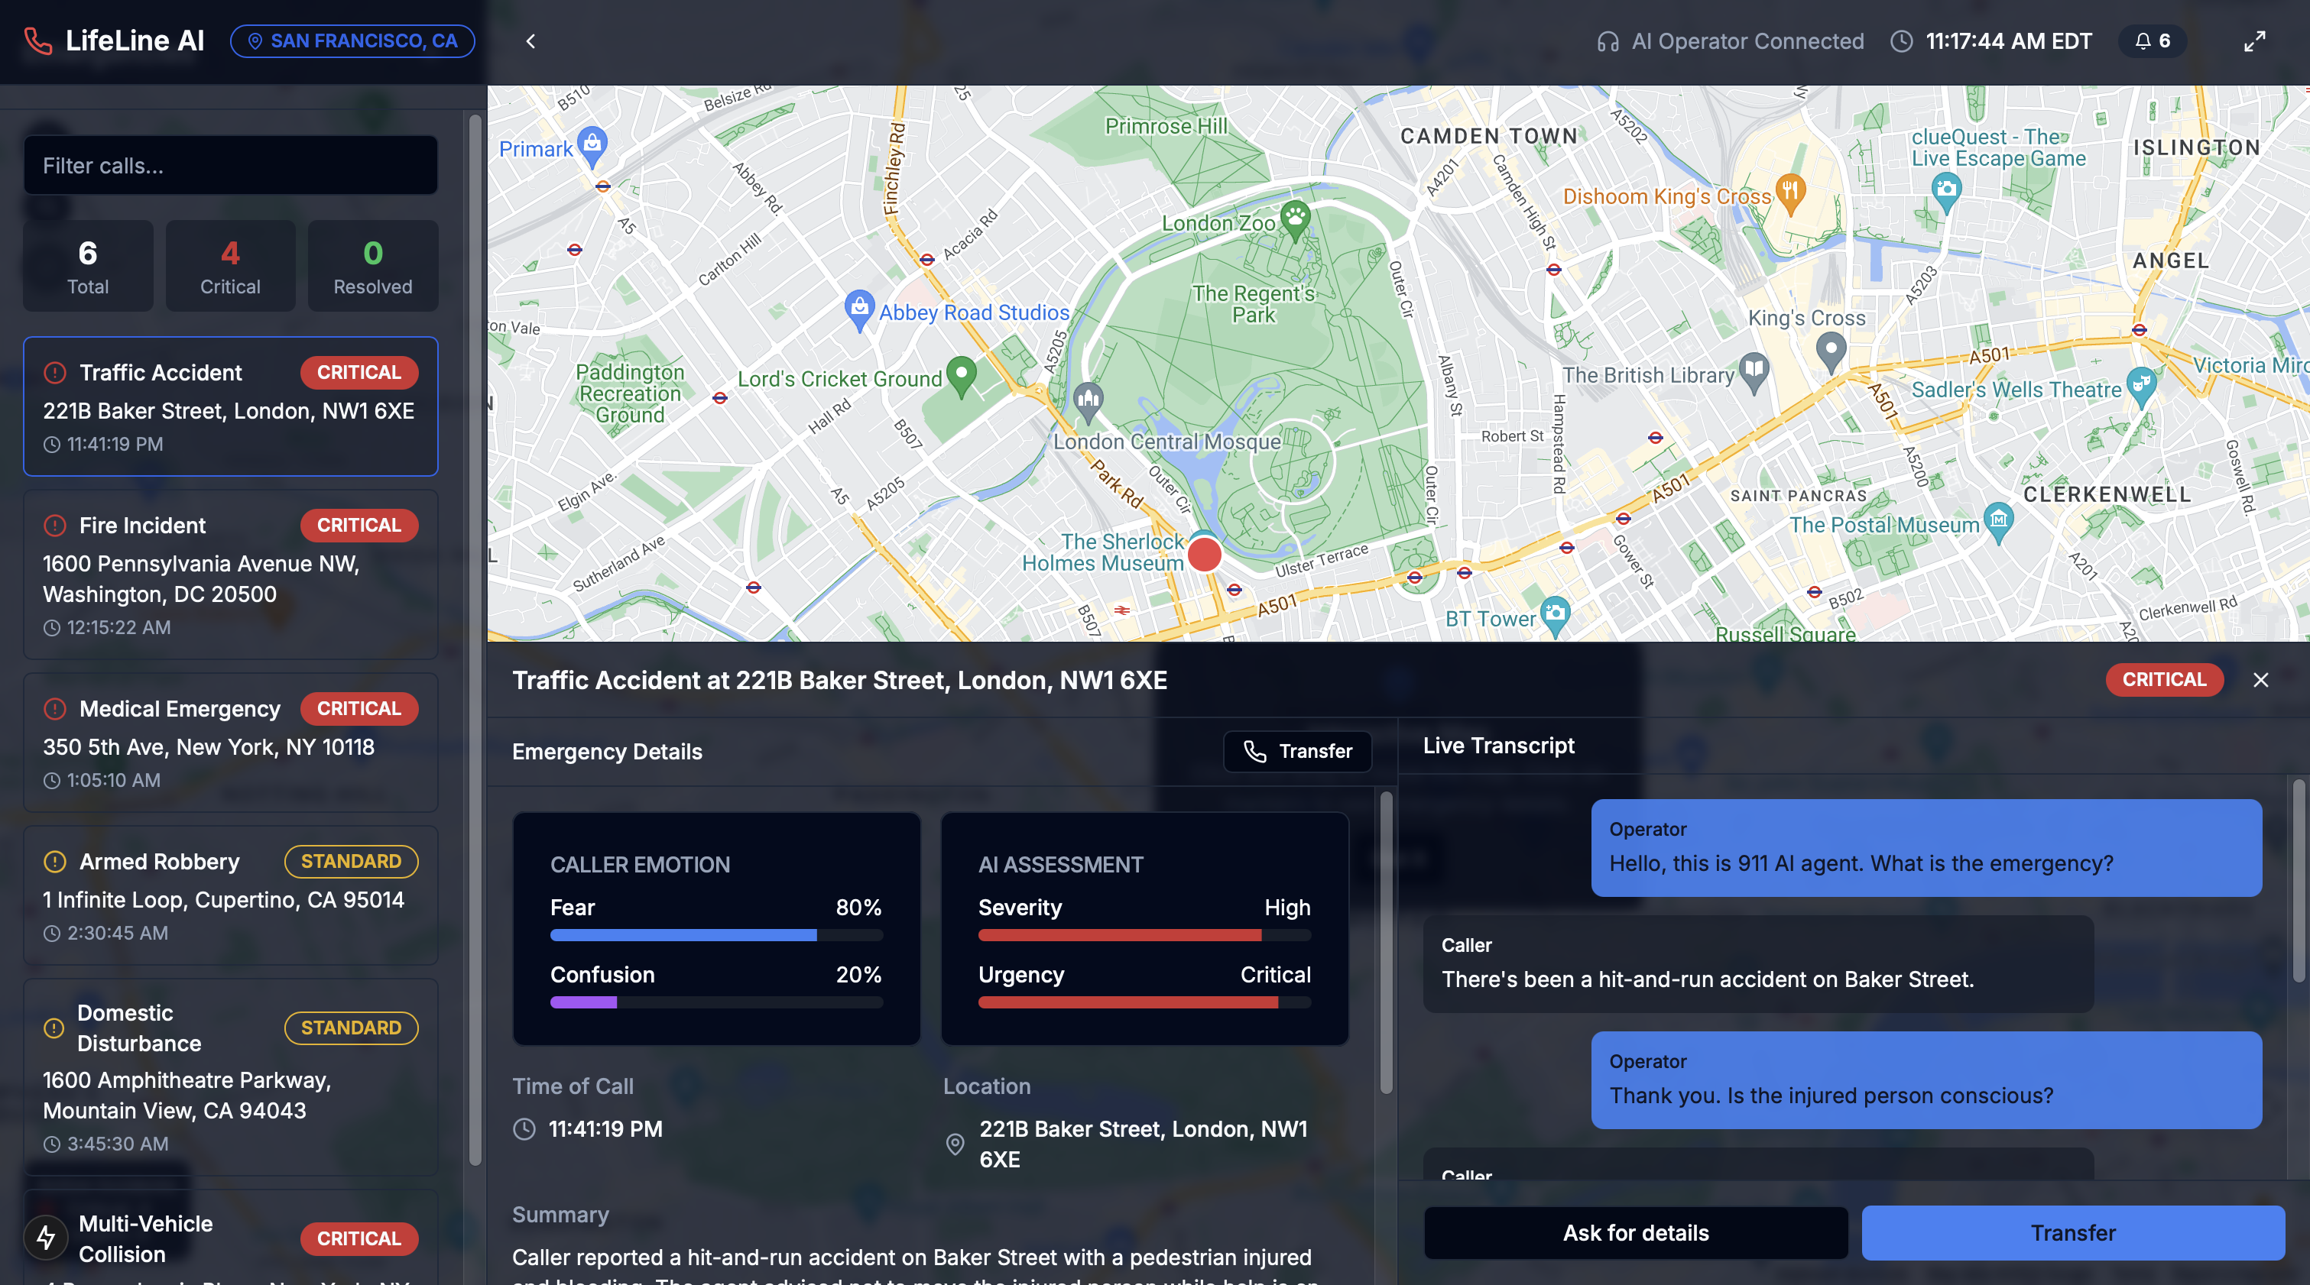Viewport: 2310px width, 1285px height.
Task: Focus the Filter calls input field
Action: click(x=230, y=166)
